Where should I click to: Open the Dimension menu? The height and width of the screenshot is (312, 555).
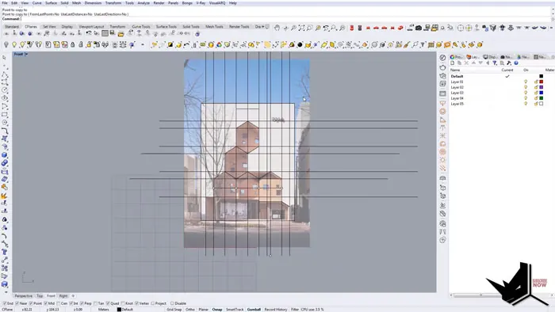[x=93, y=3]
